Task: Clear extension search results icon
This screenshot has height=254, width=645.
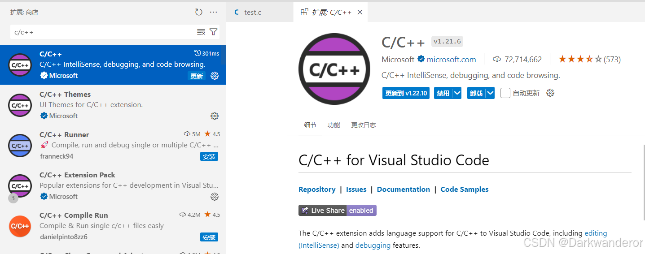Action: click(x=201, y=32)
